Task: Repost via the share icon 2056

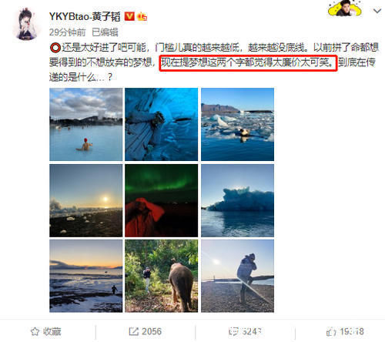Action: pyautogui.click(x=145, y=331)
